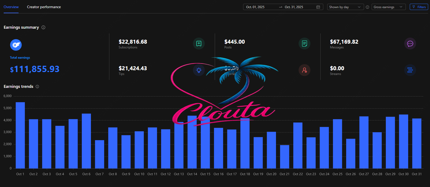Click the OnlyFans logo above Total earnings

click(16, 45)
